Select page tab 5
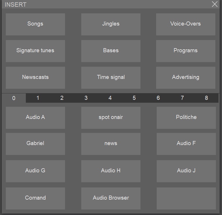This screenshot has width=222, height=215. pos(134,98)
